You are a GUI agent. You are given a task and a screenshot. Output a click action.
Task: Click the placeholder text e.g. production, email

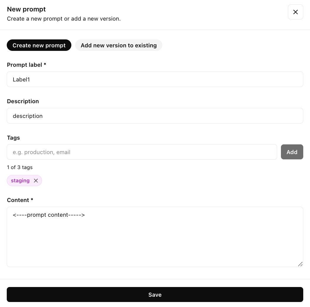[41, 152]
